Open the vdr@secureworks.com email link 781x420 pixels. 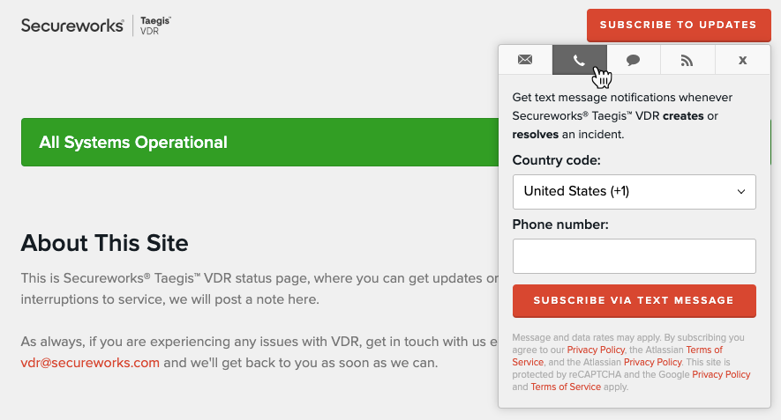90,363
